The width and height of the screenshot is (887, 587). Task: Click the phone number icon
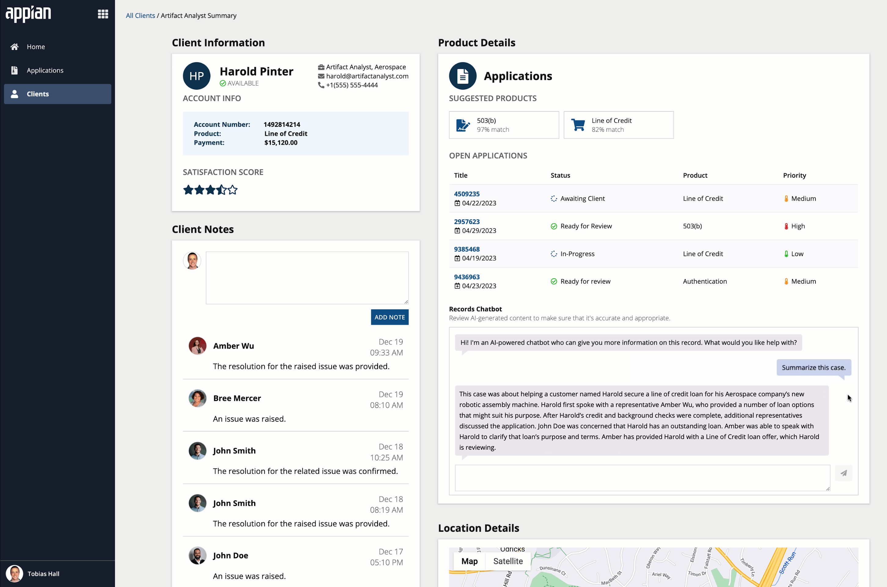coord(321,85)
